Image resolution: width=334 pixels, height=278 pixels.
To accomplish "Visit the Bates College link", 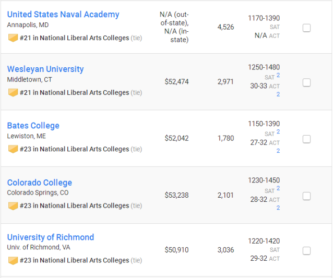I will (33, 126).
